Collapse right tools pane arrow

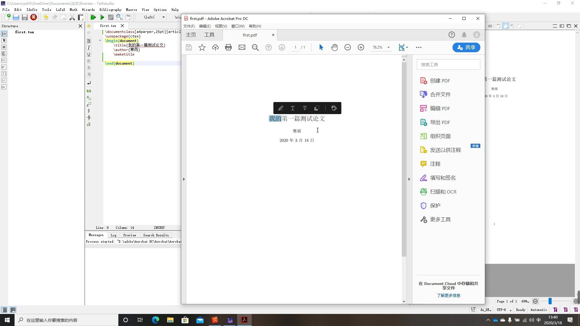(409, 179)
